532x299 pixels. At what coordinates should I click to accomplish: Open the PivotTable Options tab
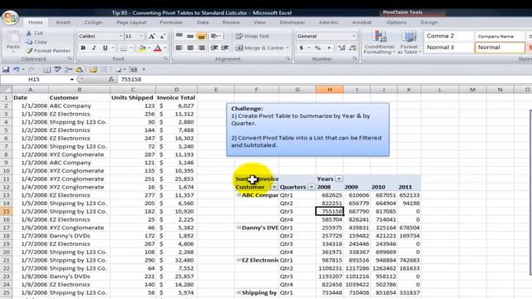click(x=397, y=22)
